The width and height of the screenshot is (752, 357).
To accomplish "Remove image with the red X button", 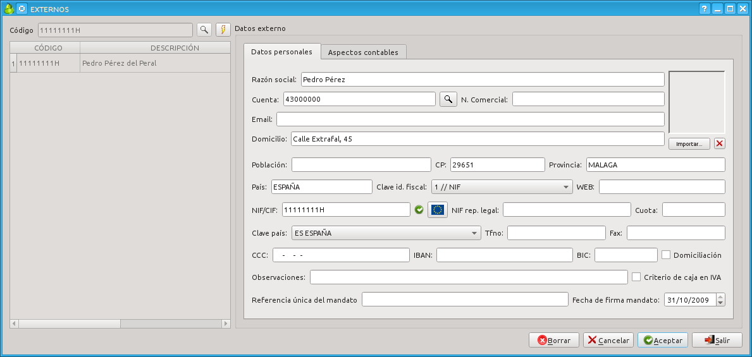I will point(719,144).
